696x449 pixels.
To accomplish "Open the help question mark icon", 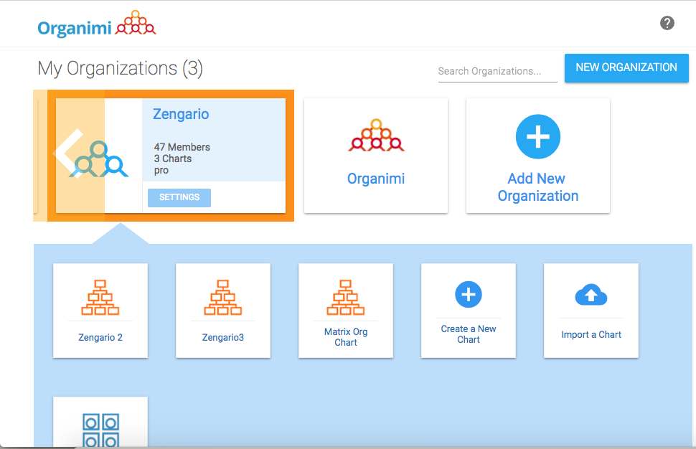I will (x=667, y=23).
